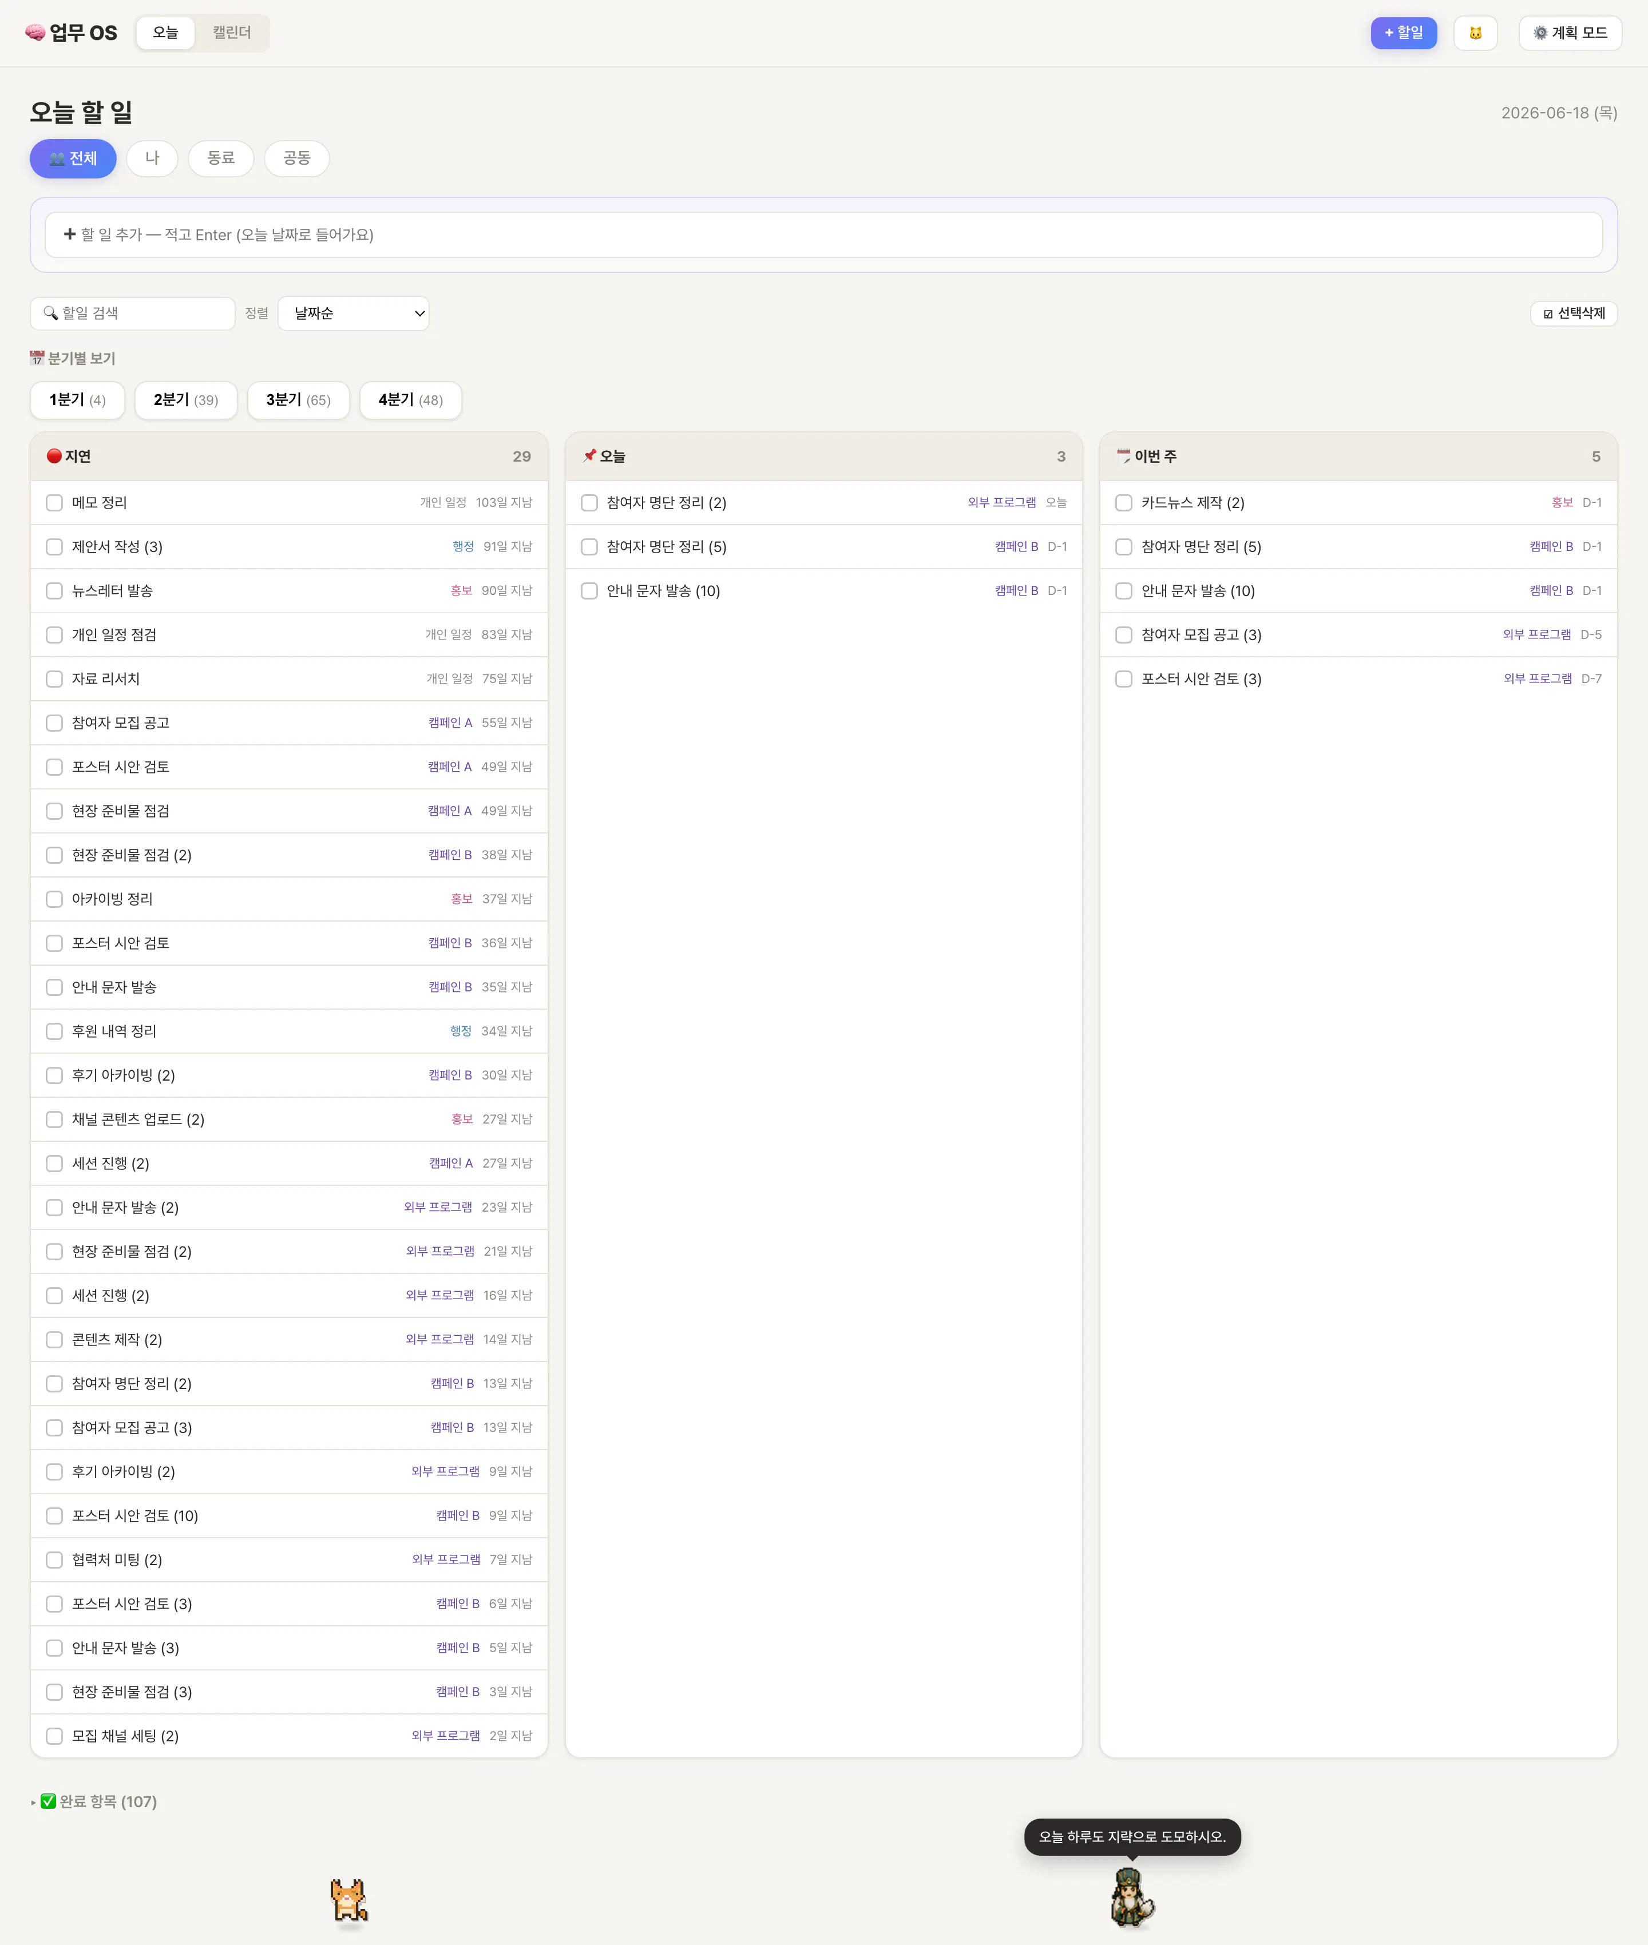Screen dimensions: 1648x1945
Task: Check the 자료 리서치 task
Action: (54, 679)
